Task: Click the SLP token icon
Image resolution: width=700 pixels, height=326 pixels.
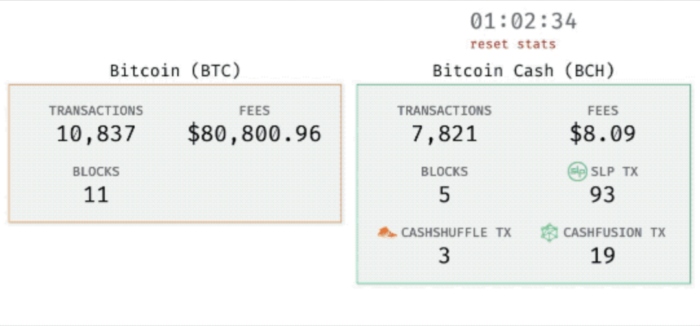Action: [577, 172]
